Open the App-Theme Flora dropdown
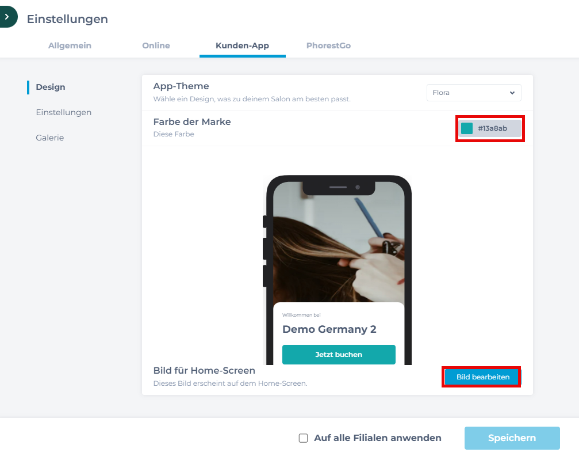The image size is (579, 456). (474, 93)
